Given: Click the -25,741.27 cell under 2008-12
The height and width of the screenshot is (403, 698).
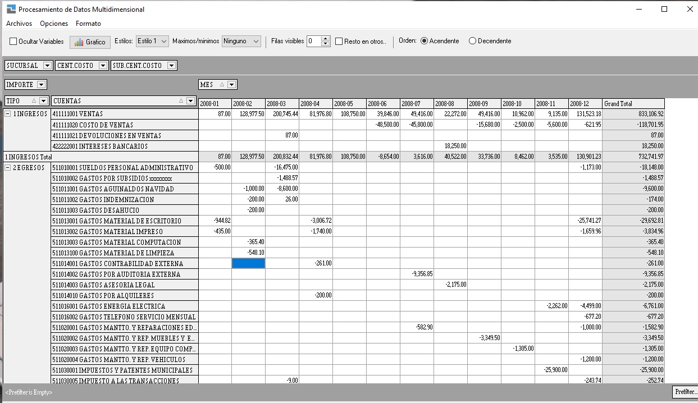Looking at the screenshot, I should 585,221.
